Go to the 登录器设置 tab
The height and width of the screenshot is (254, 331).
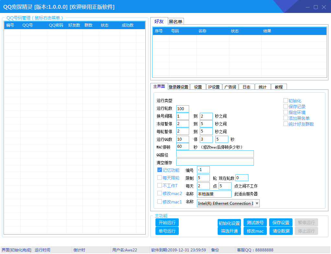click(178, 87)
